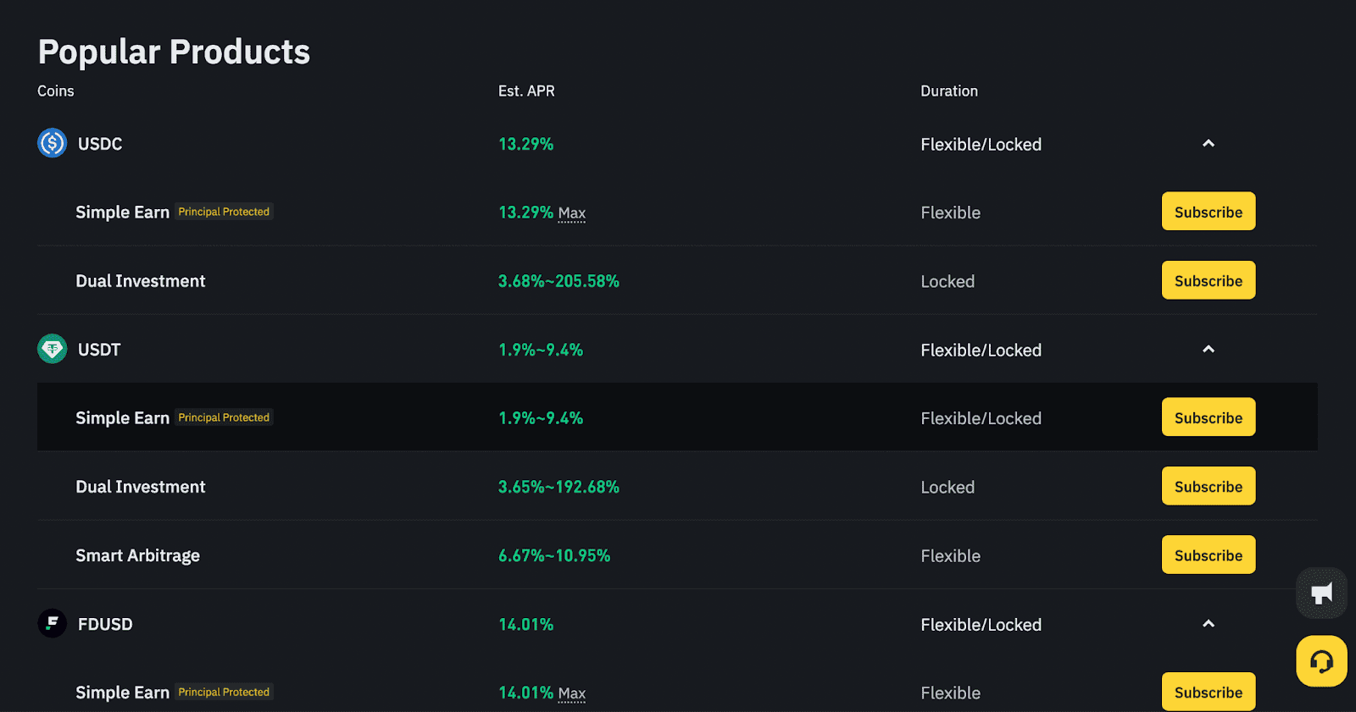Subscribe to USDT Smart Arbitrage
The image size is (1356, 712).
[x=1208, y=555]
